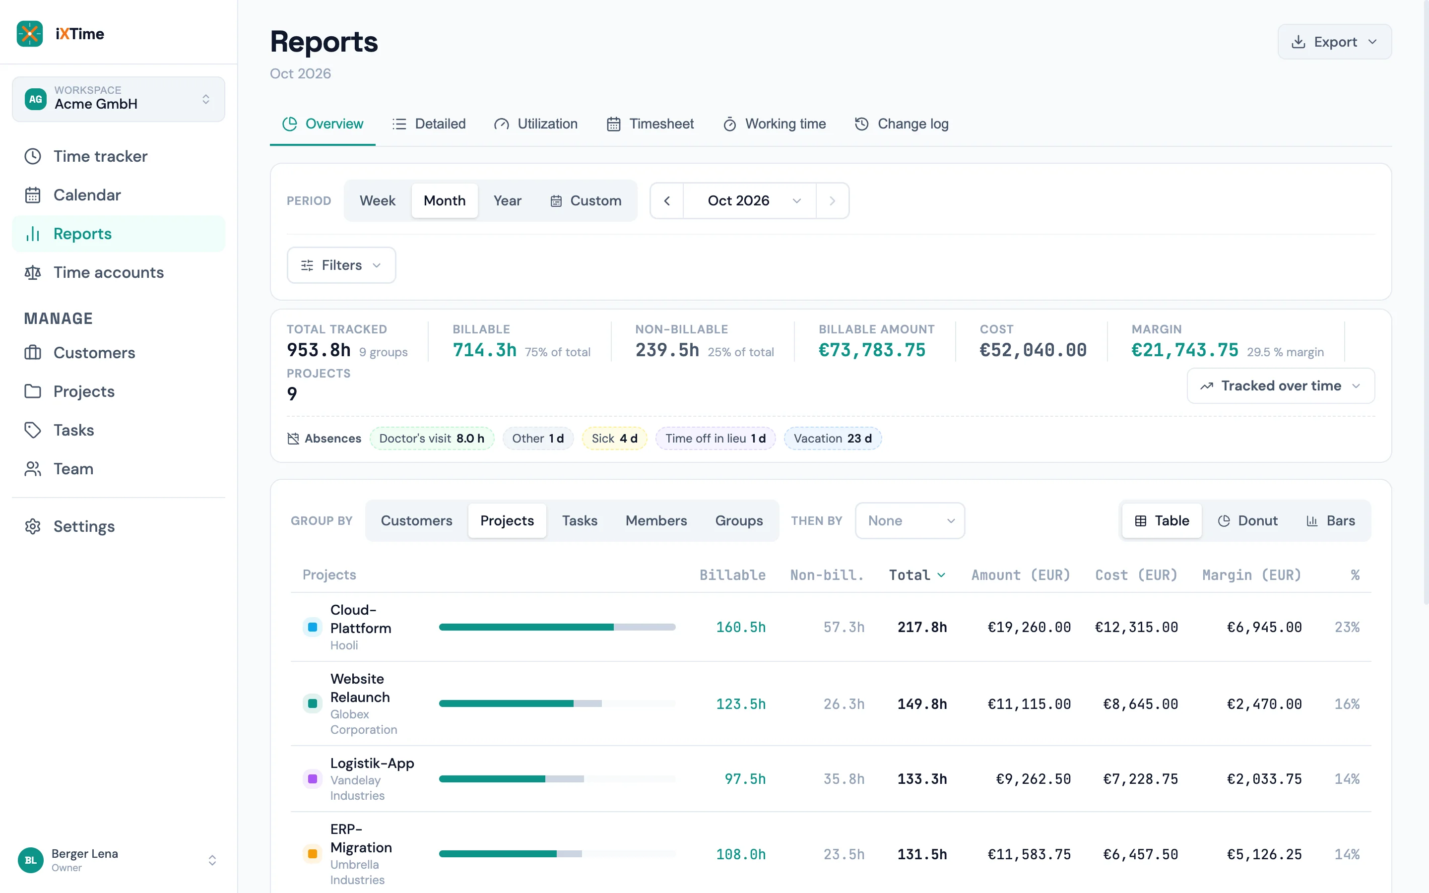Switch to the Working time tab
Viewport: 1429px width, 893px height.
[774, 124]
